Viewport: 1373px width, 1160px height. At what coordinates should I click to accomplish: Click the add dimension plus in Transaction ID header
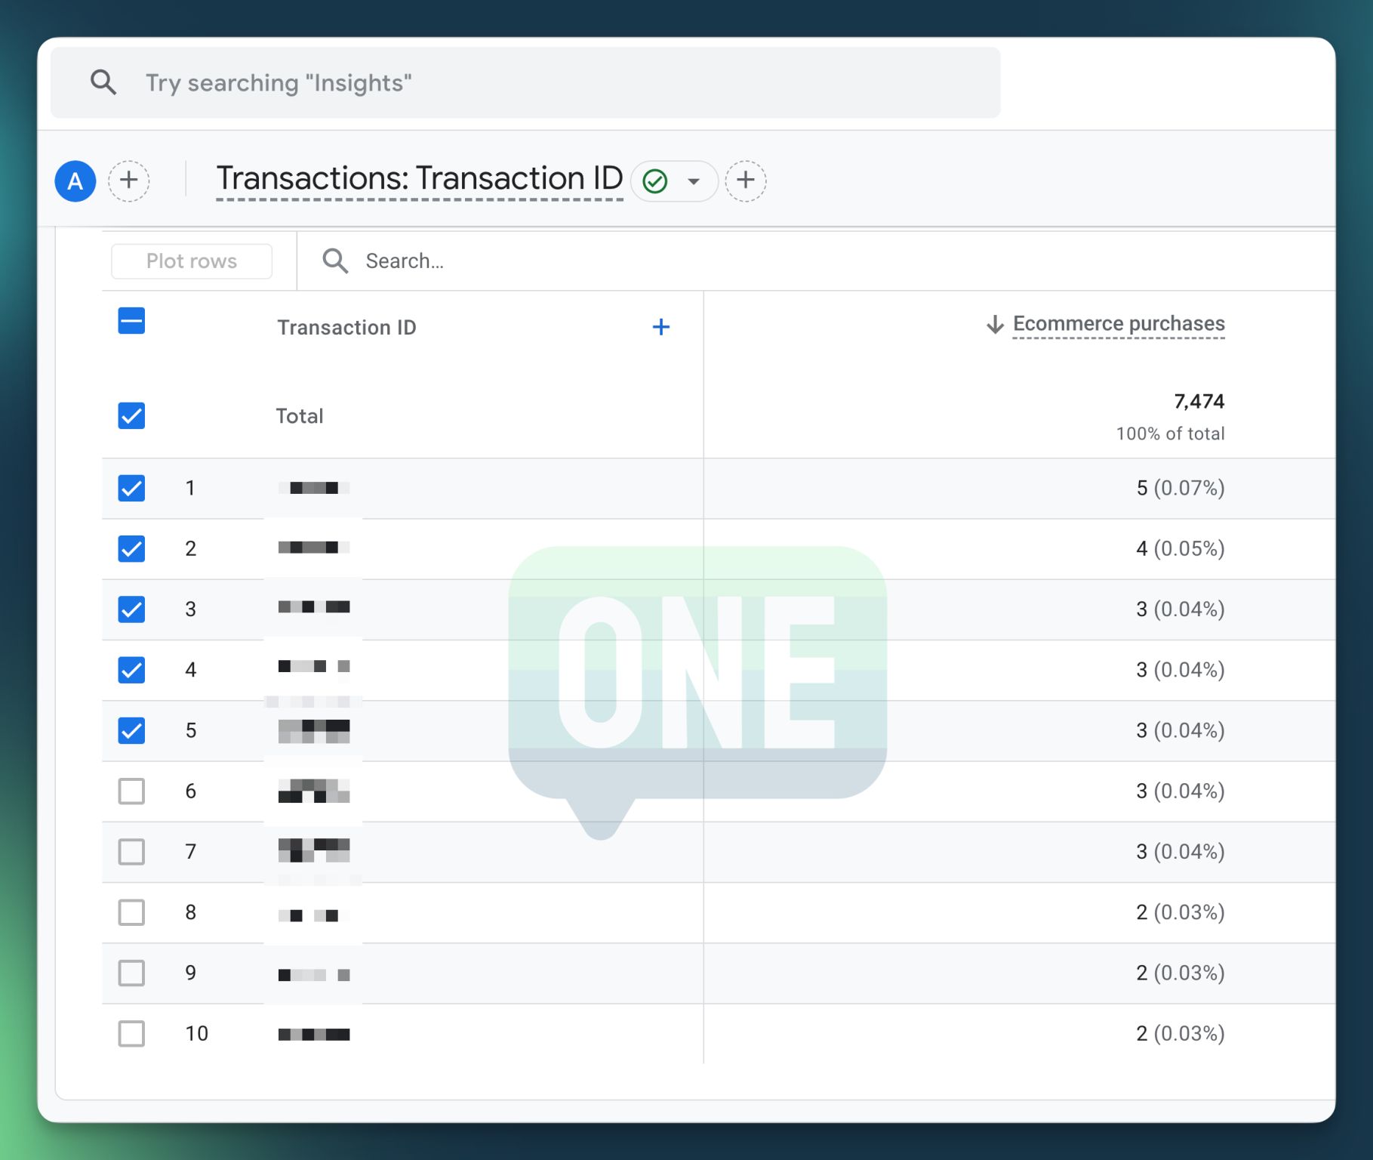coord(660,326)
